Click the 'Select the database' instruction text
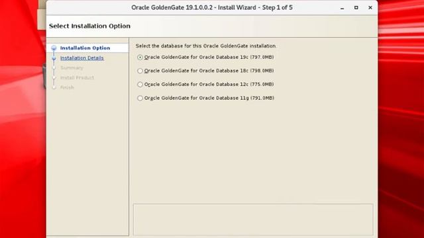Viewport: 424px width, 238px height. click(205, 46)
